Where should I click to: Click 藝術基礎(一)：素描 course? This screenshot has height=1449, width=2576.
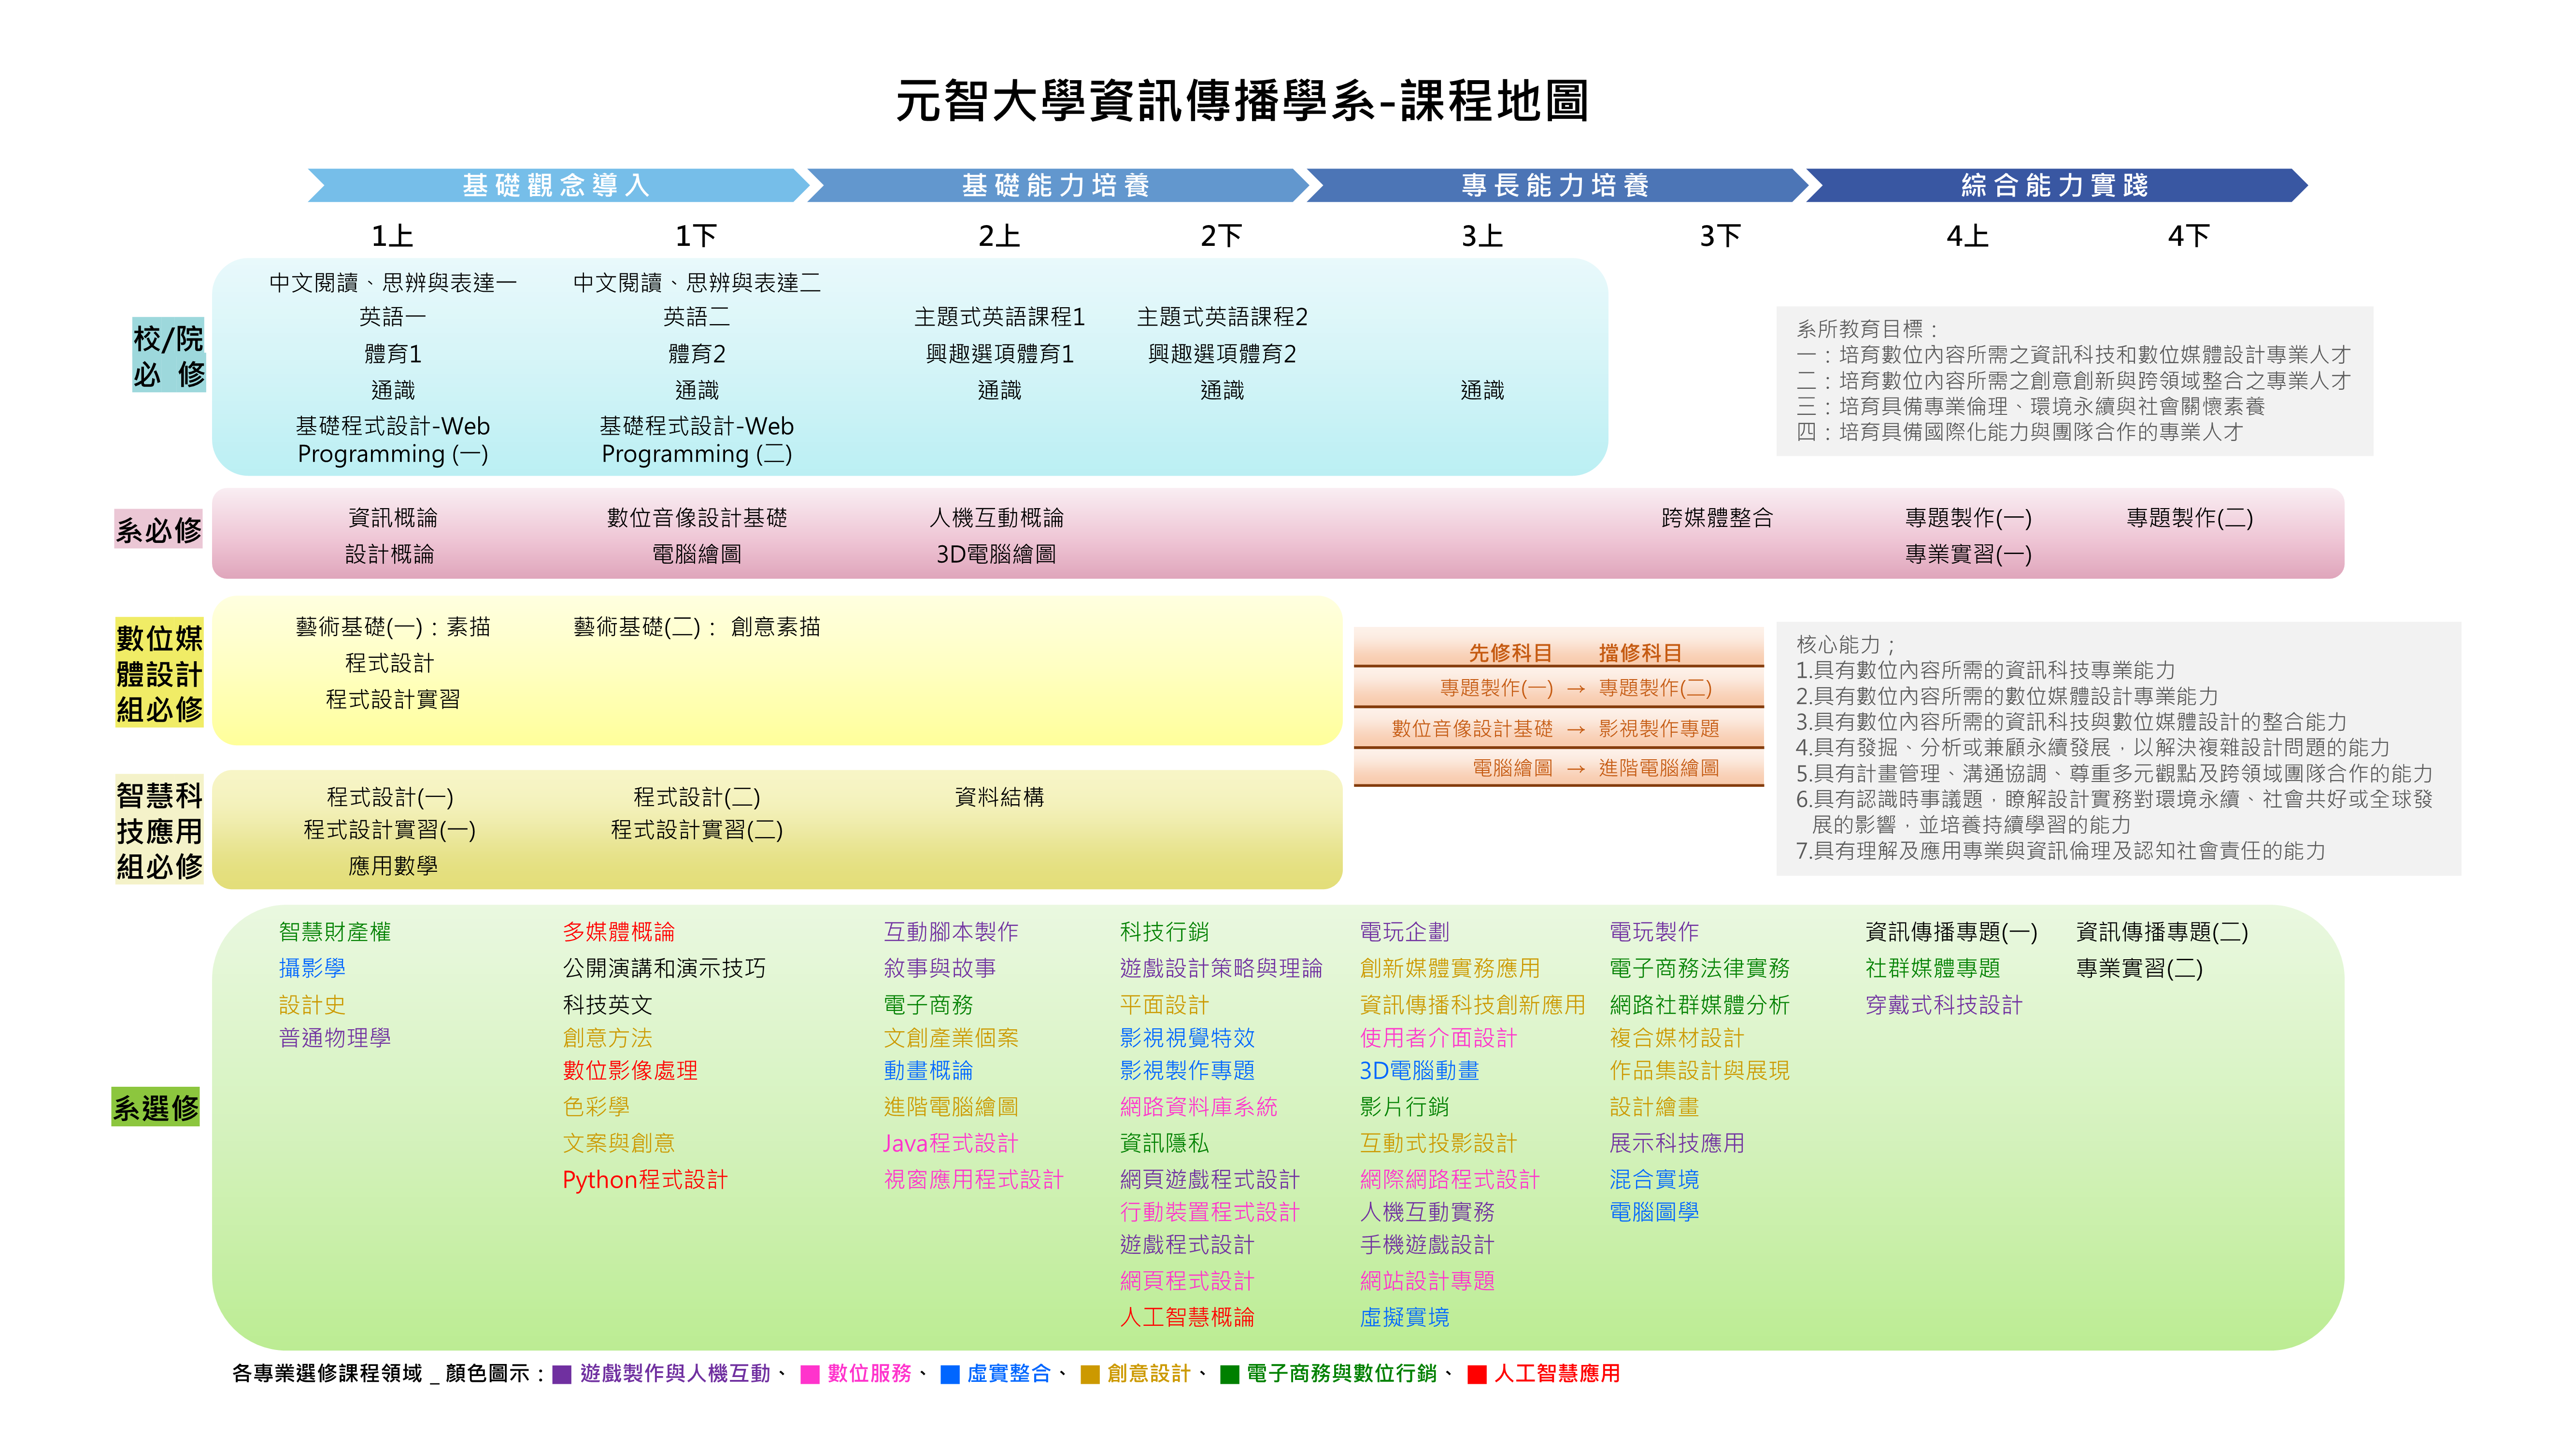(392, 627)
